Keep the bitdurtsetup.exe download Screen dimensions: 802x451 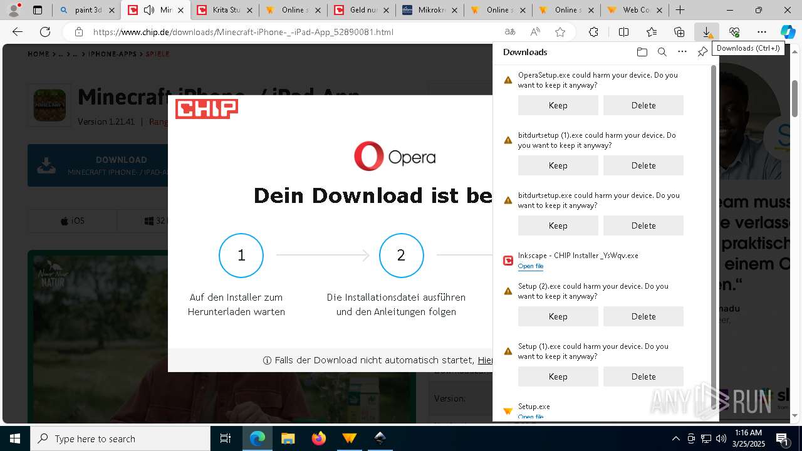pyautogui.click(x=558, y=225)
